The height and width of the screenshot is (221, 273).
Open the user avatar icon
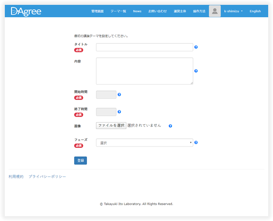215,11
